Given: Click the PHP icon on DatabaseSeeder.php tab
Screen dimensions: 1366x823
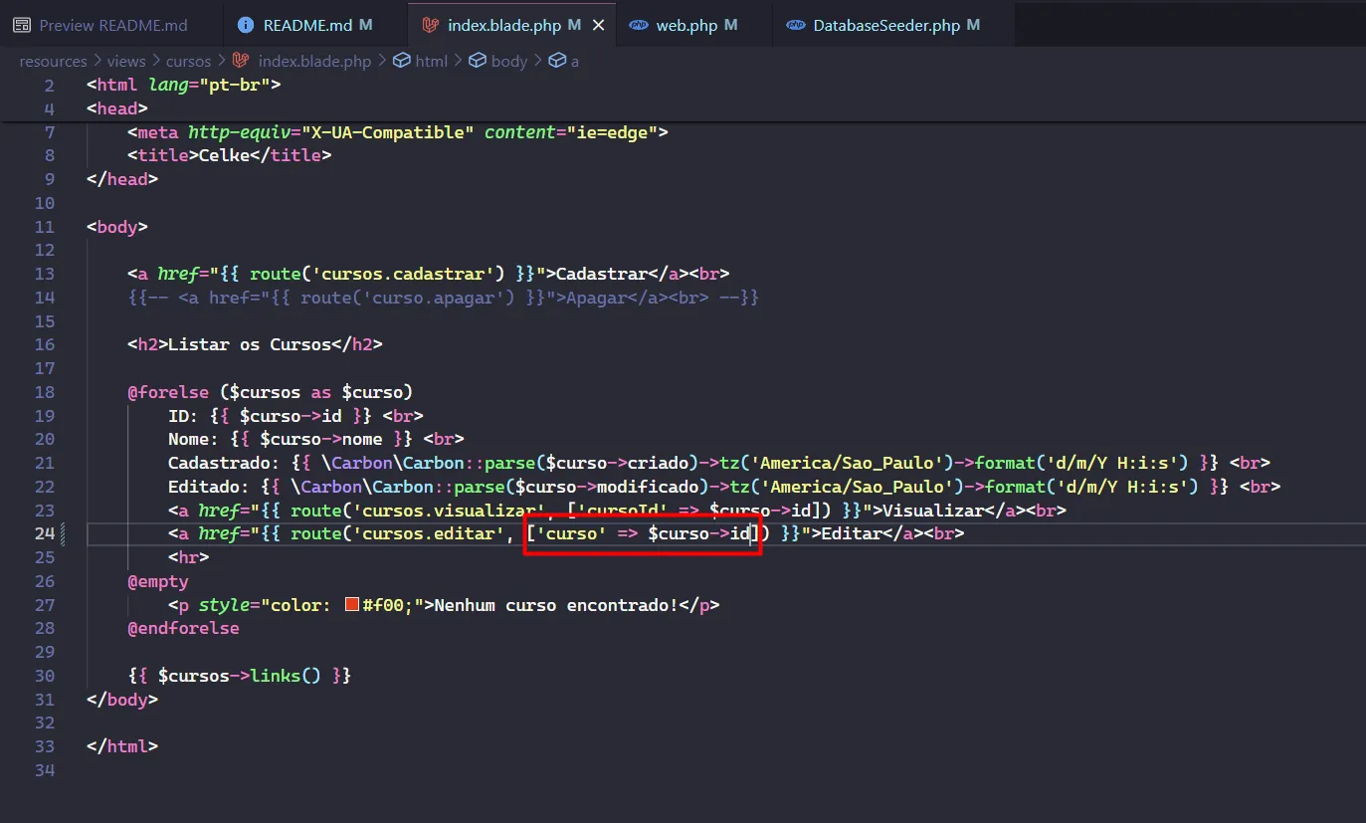Looking at the screenshot, I should (795, 25).
